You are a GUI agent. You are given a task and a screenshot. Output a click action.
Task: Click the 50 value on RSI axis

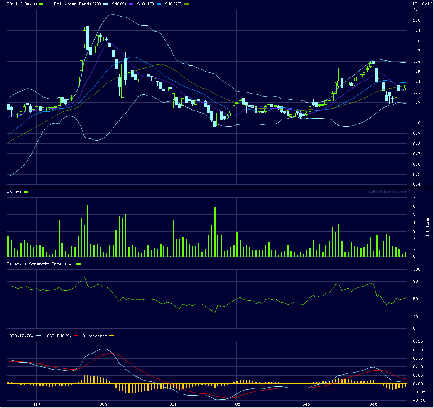415,299
